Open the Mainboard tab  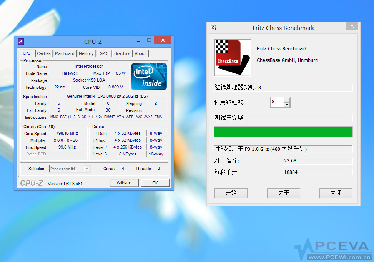pyautogui.click(x=65, y=53)
